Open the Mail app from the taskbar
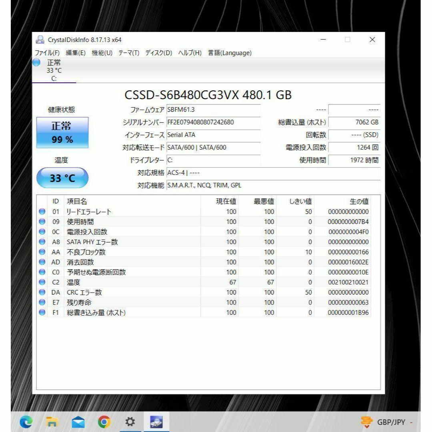The width and height of the screenshot is (432, 432). pos(78,422)
